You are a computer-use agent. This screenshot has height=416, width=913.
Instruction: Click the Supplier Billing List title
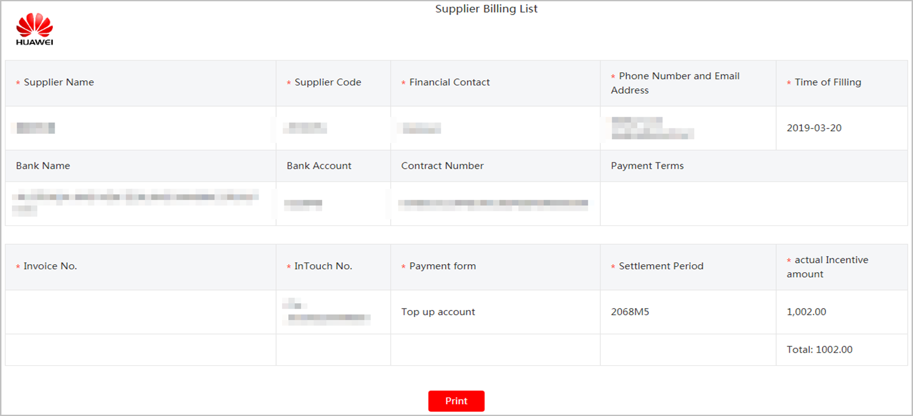point(487,9)
